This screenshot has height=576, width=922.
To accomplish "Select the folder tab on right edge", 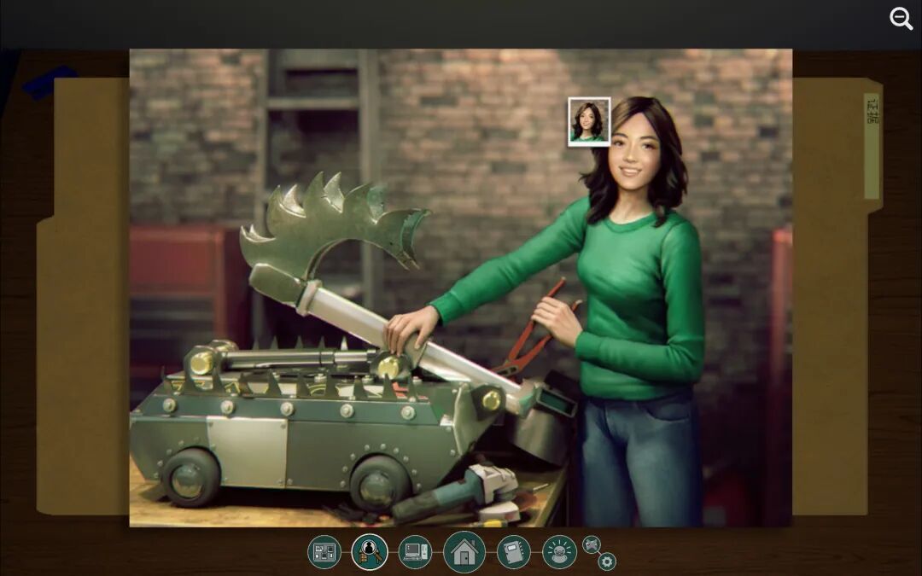I will click(x=872, y=146).
